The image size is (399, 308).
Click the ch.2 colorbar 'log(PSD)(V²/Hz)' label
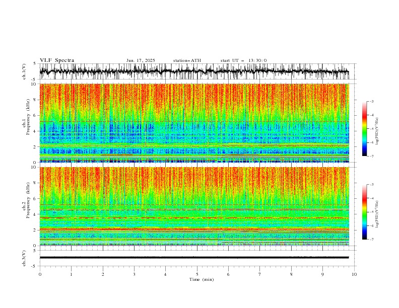377,214
